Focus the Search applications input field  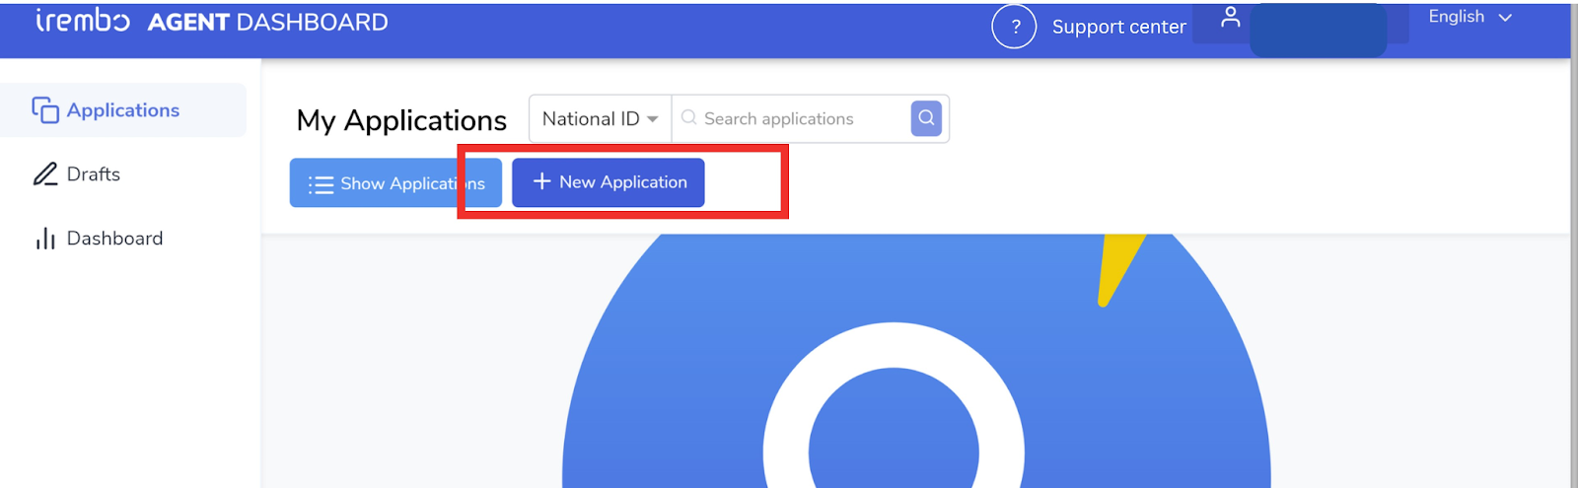coord(791,119)
